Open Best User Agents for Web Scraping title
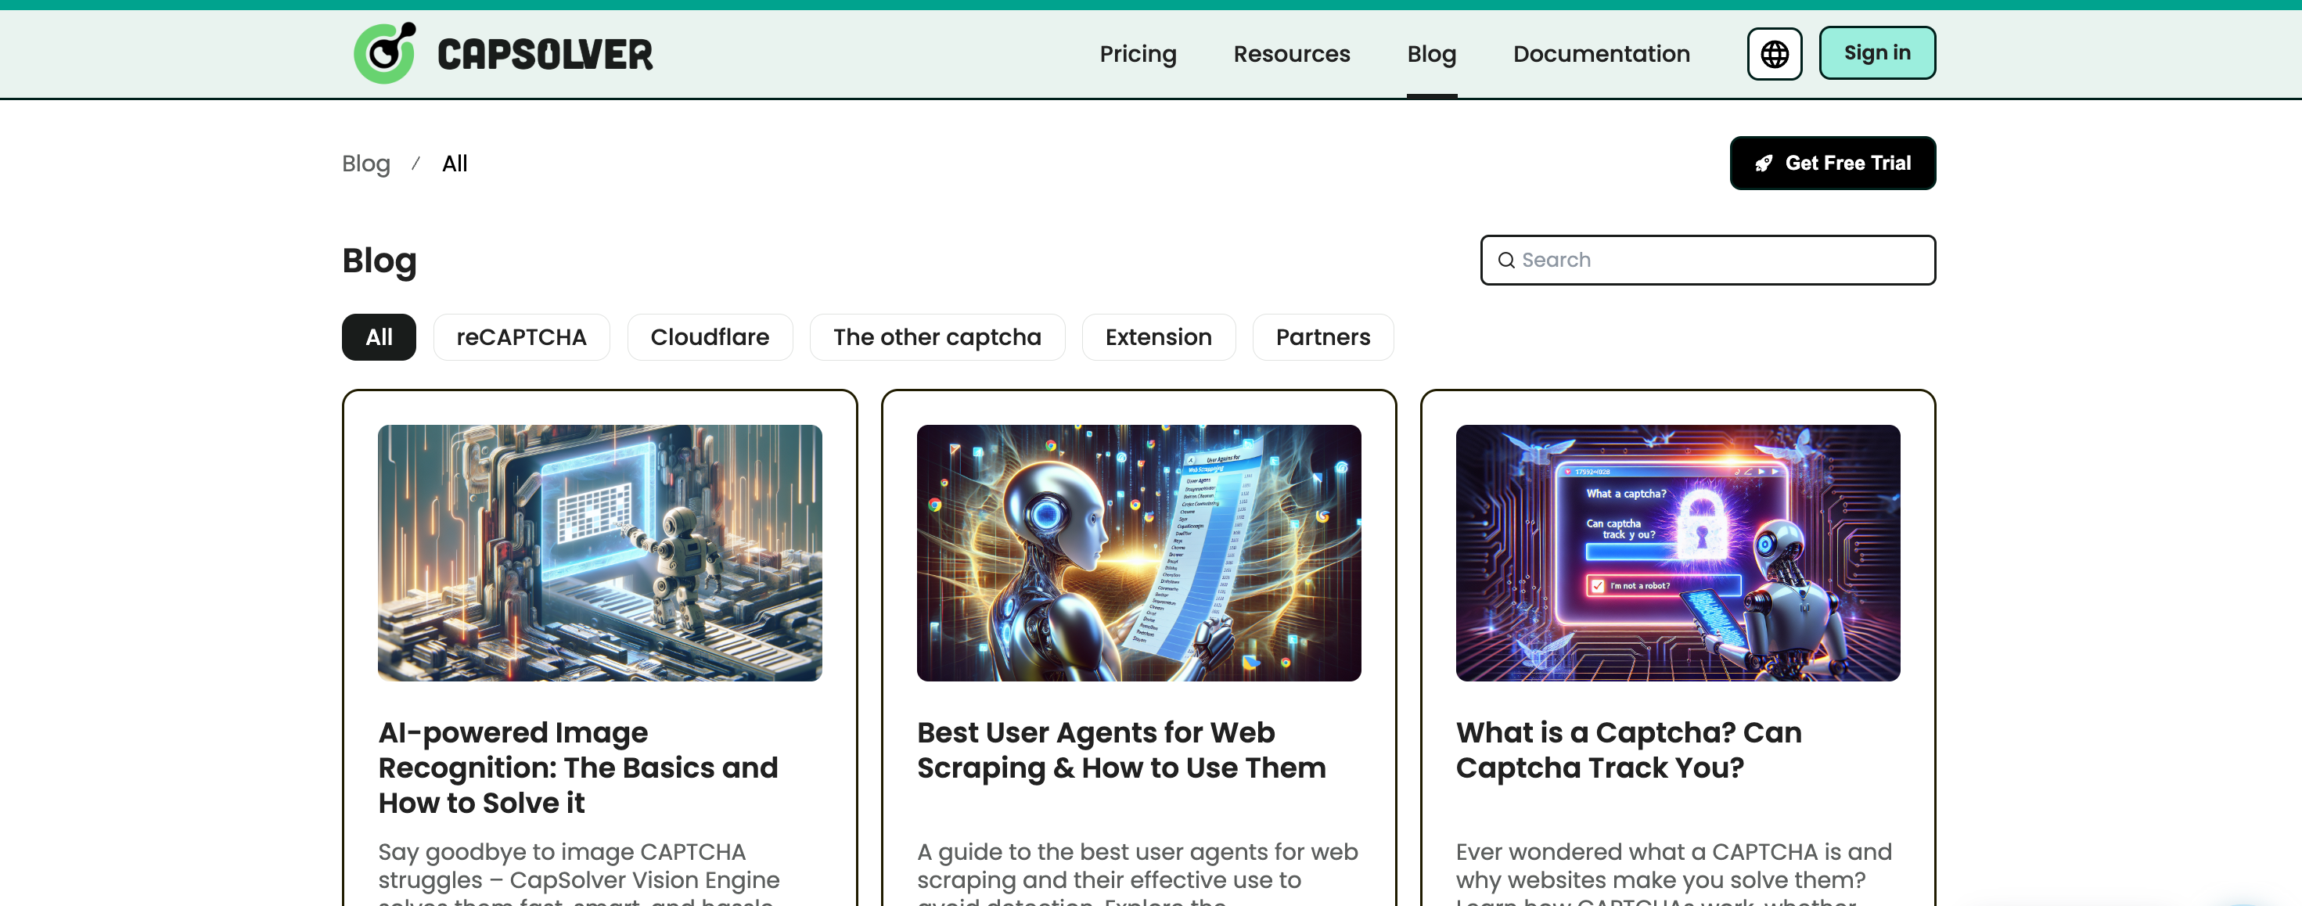 (x=1121, y=750)
